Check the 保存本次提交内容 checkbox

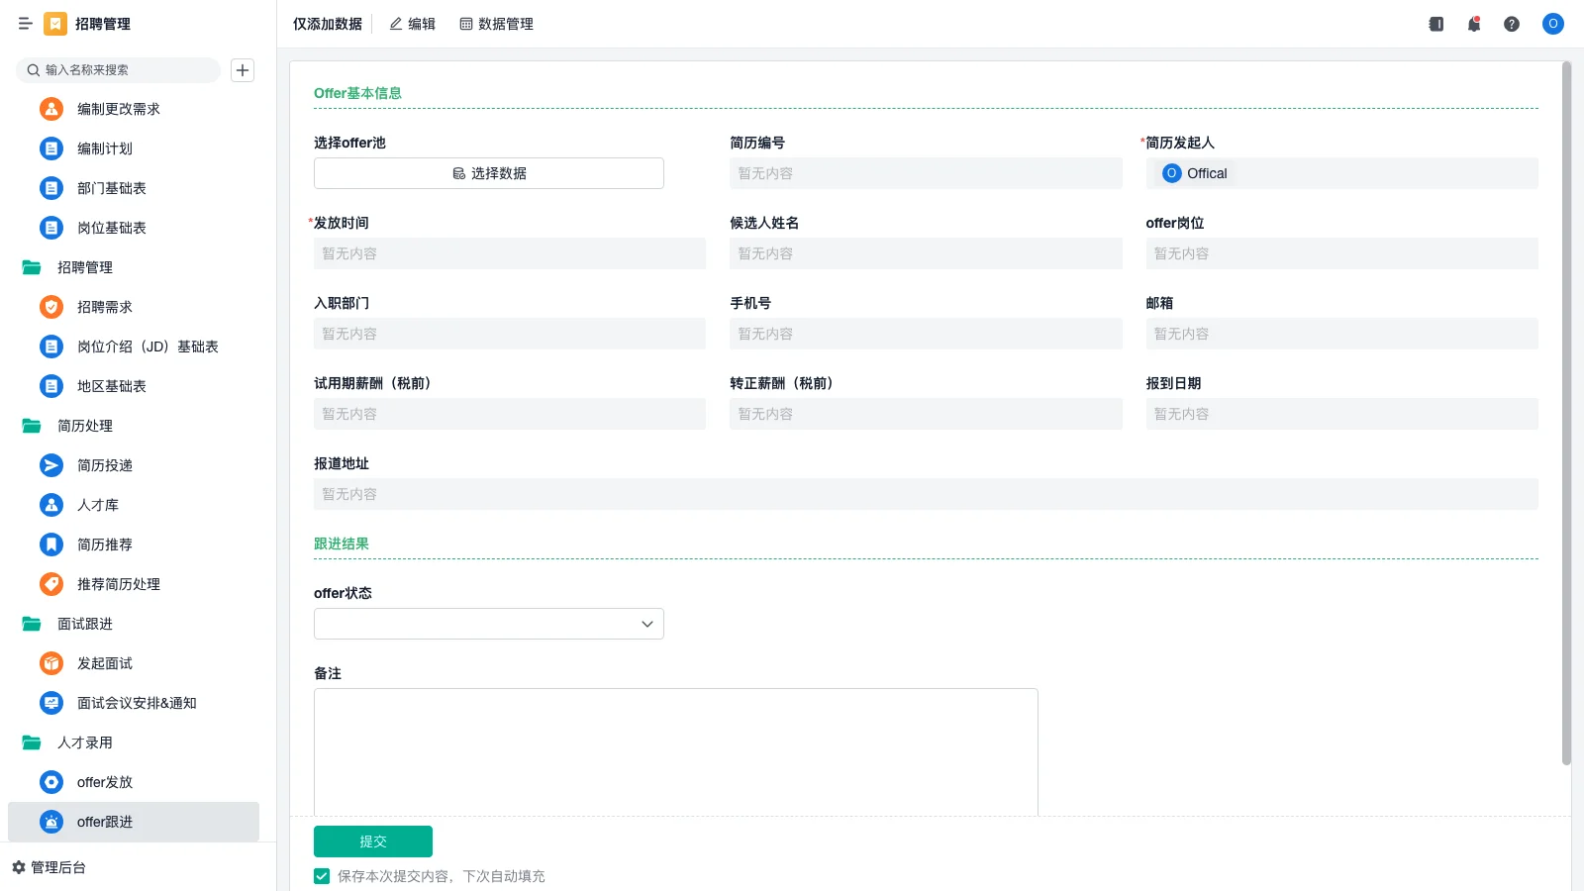(x=321, y=875)
